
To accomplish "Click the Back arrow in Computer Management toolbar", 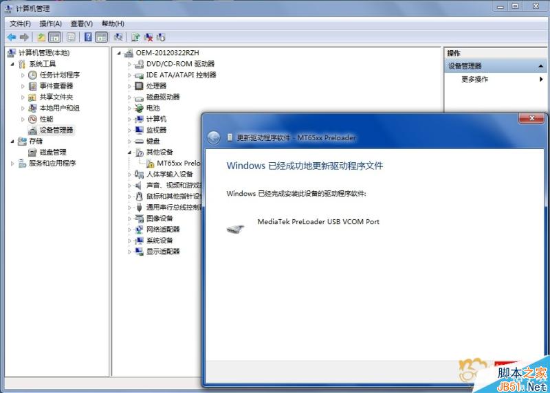I will click(x=12, y=37).
